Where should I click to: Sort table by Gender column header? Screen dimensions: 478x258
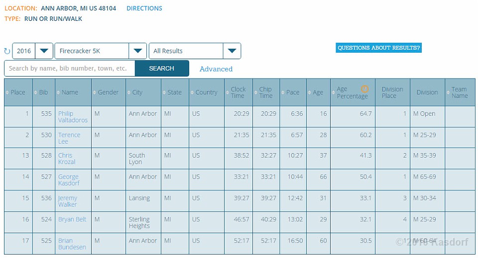[108, 92]
